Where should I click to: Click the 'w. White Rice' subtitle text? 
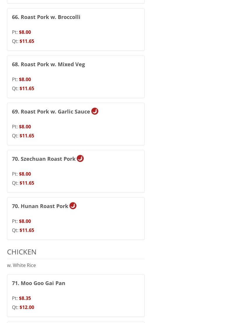point(21,265)
